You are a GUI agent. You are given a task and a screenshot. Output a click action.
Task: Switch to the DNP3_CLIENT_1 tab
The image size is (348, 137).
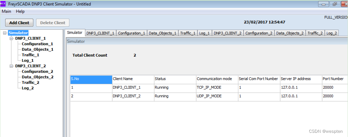click(x=101, y=33)
